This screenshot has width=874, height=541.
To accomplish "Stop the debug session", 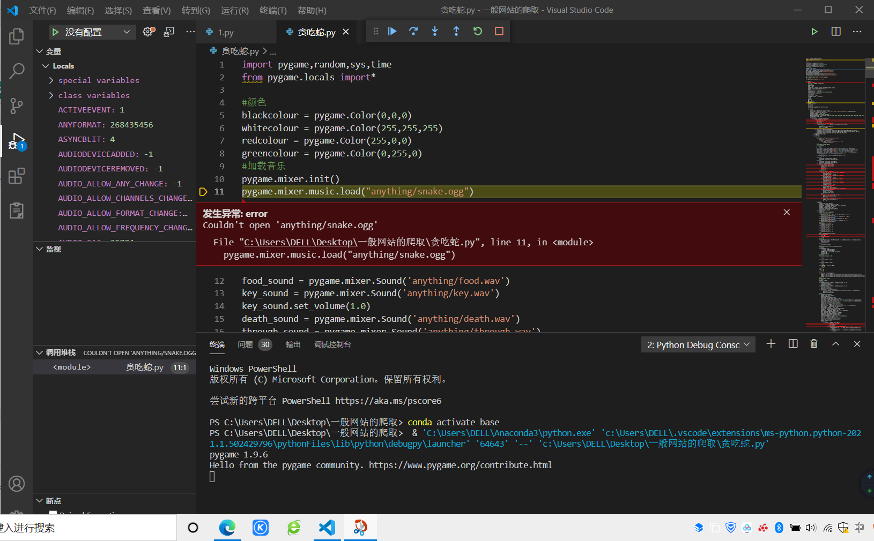I will coord(499,31).
